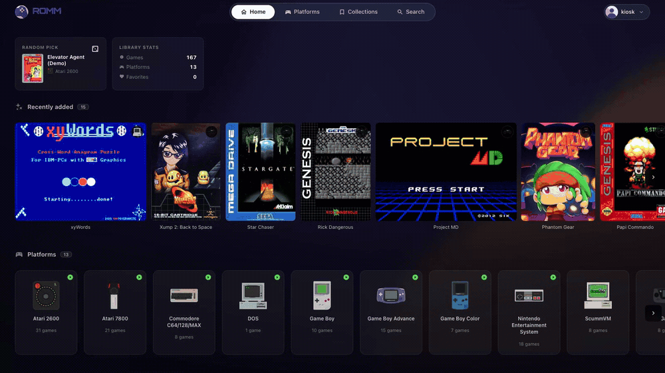Open the Atari 2600 platform card
The image size is (665, 373).
47,313
